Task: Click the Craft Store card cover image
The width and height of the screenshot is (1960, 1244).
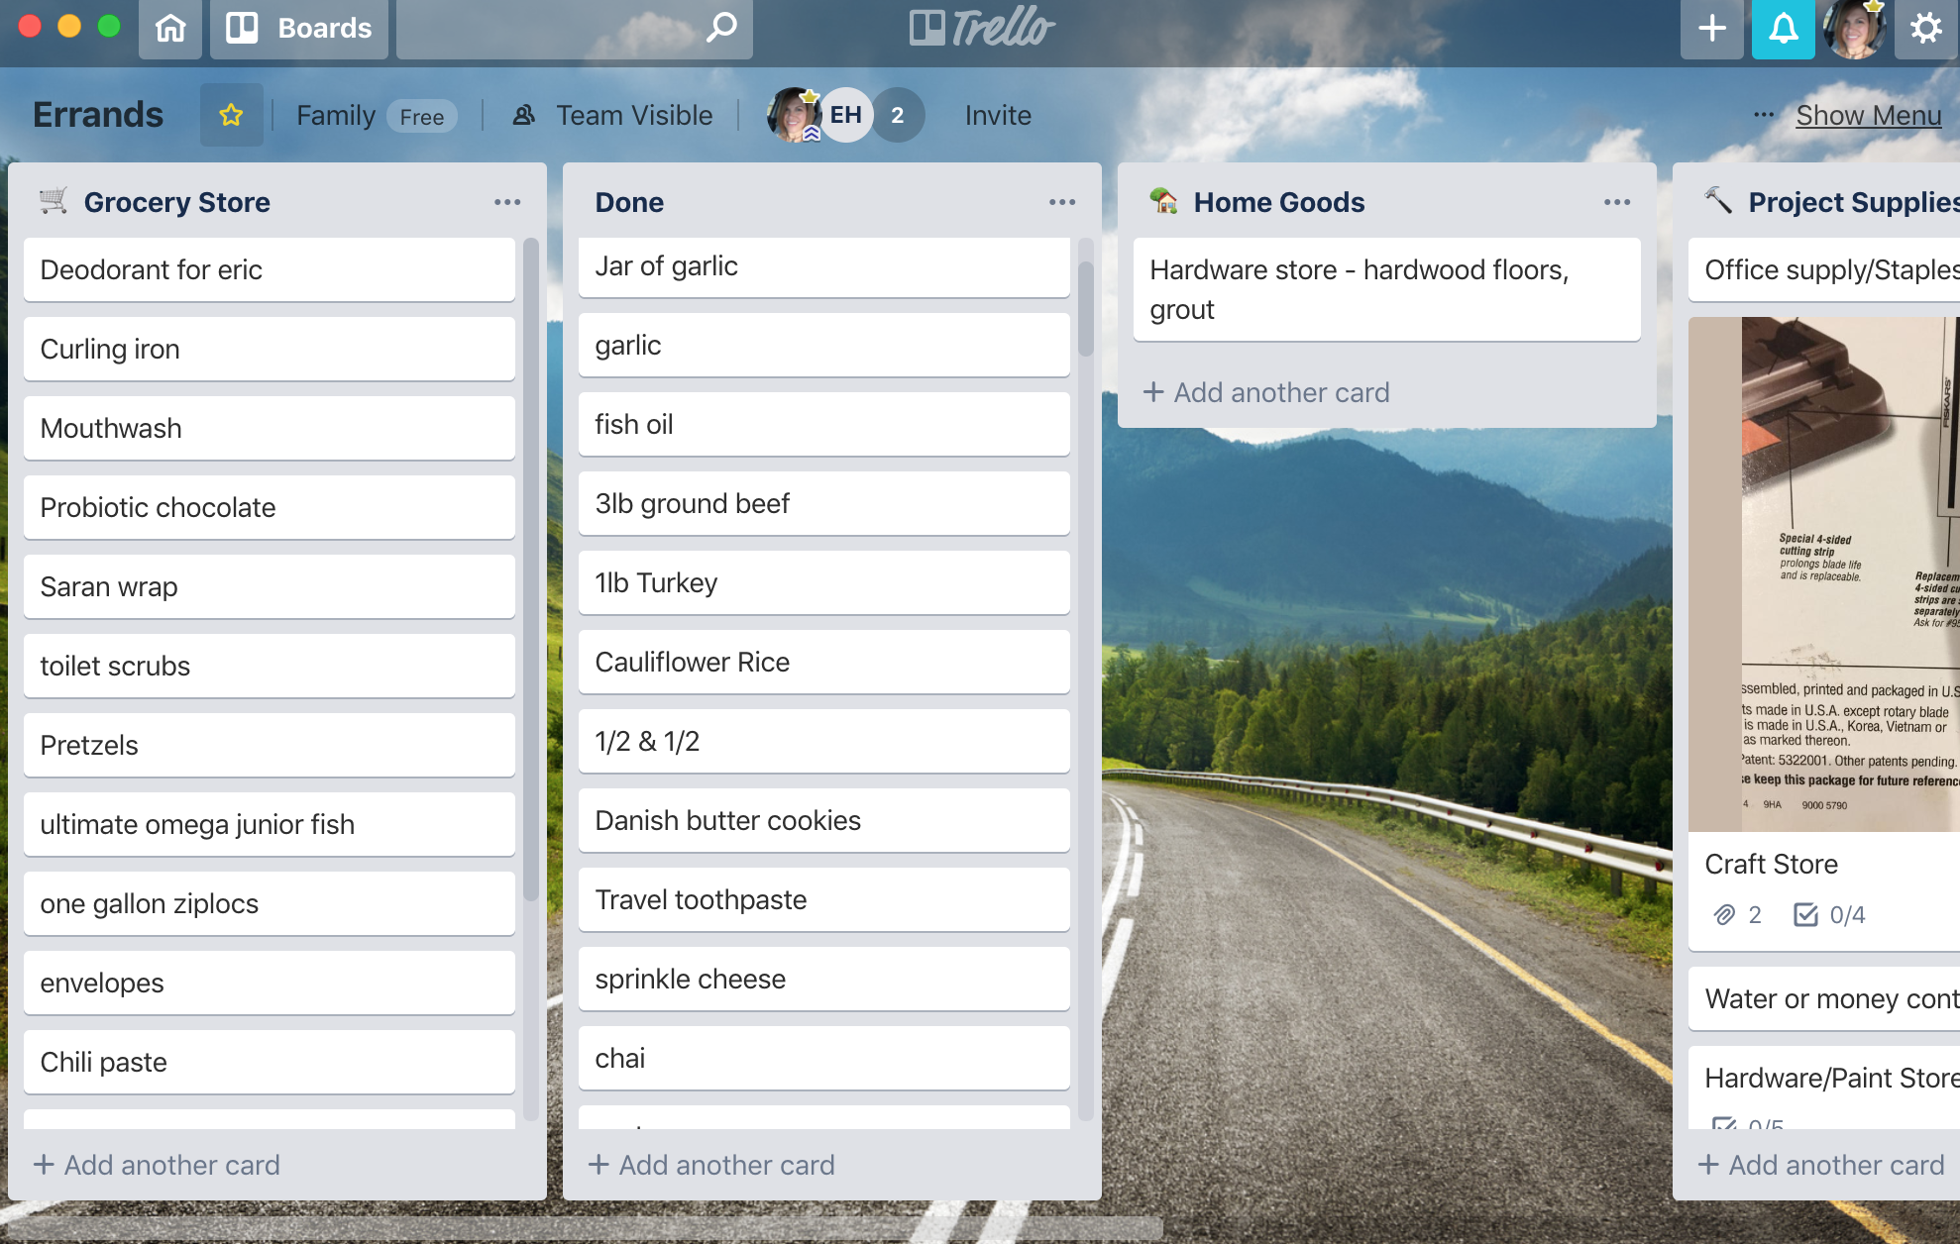Action: pos(1824,574)
